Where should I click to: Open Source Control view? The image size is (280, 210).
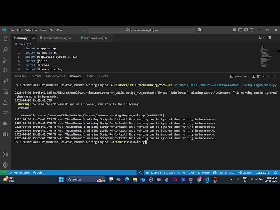tap(5, 60)
